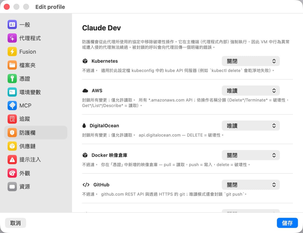Click the 儲存 button
This screenshot has height=233, width=303.
[287, 223]
